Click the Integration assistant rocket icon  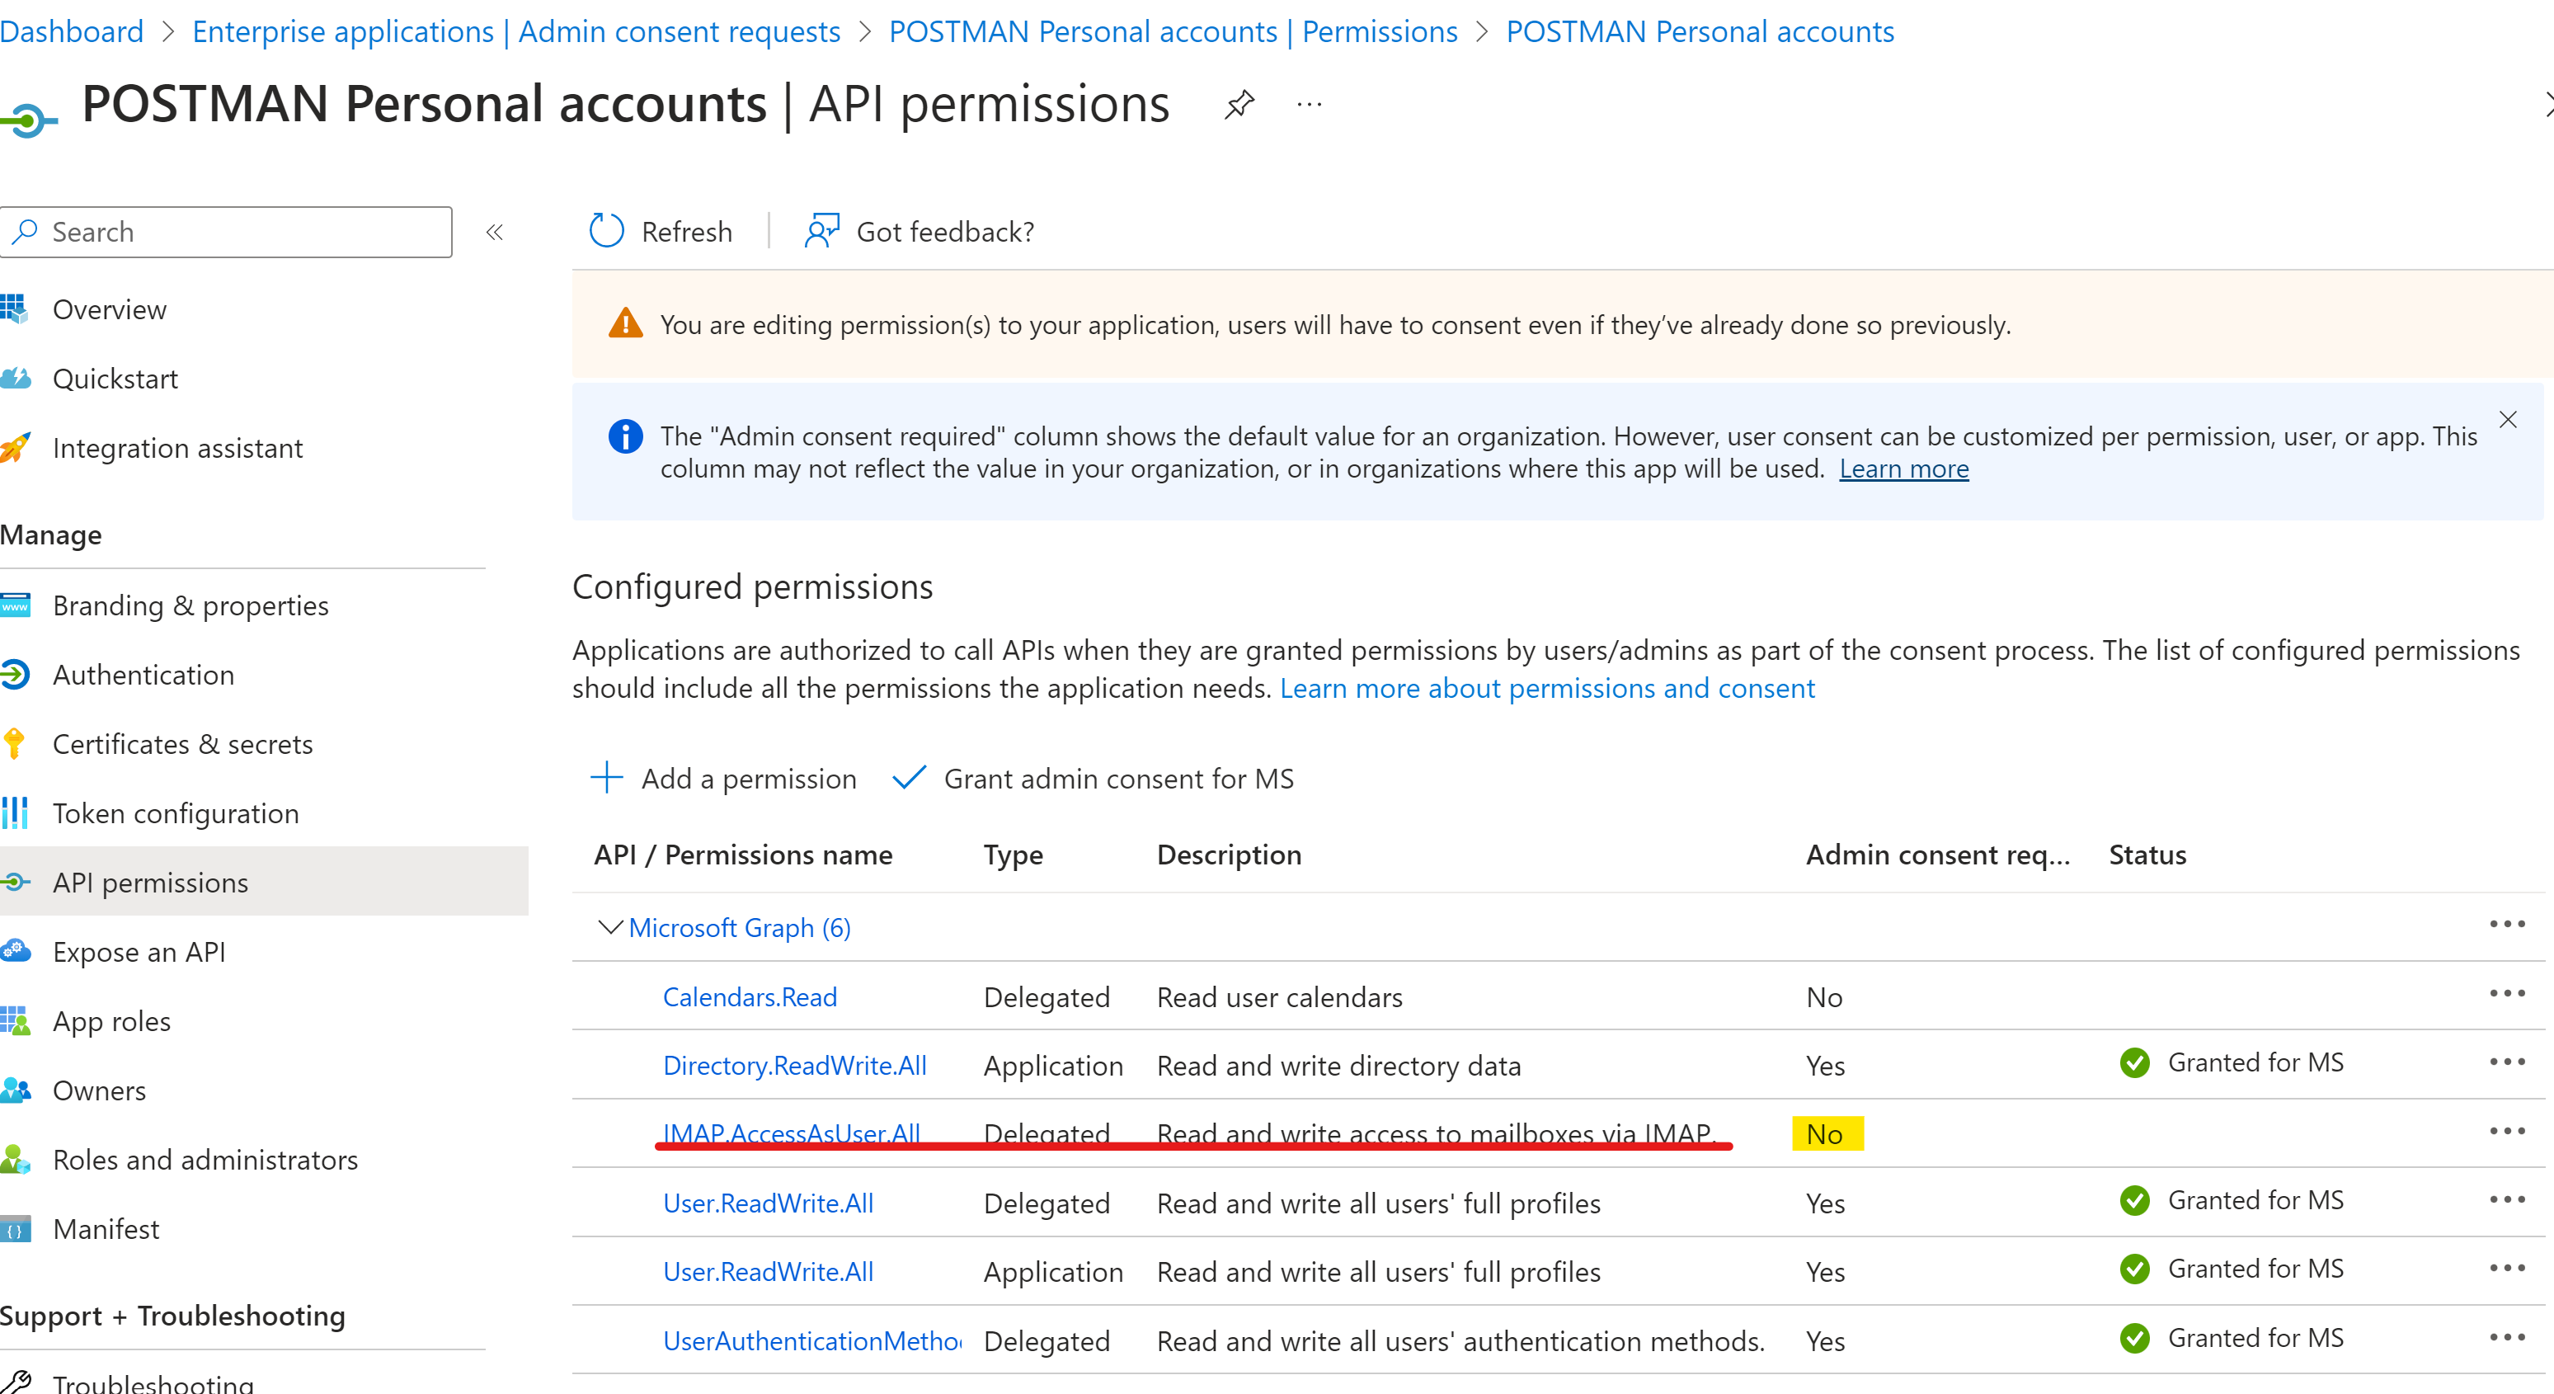15,447
